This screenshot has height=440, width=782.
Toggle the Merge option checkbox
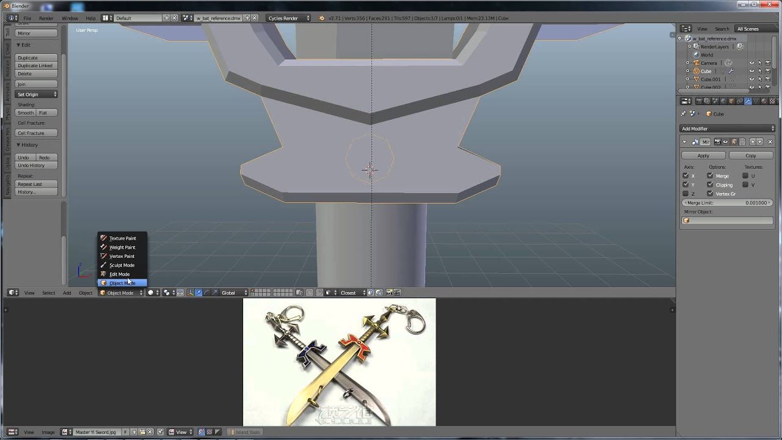[x=710, y=175]
